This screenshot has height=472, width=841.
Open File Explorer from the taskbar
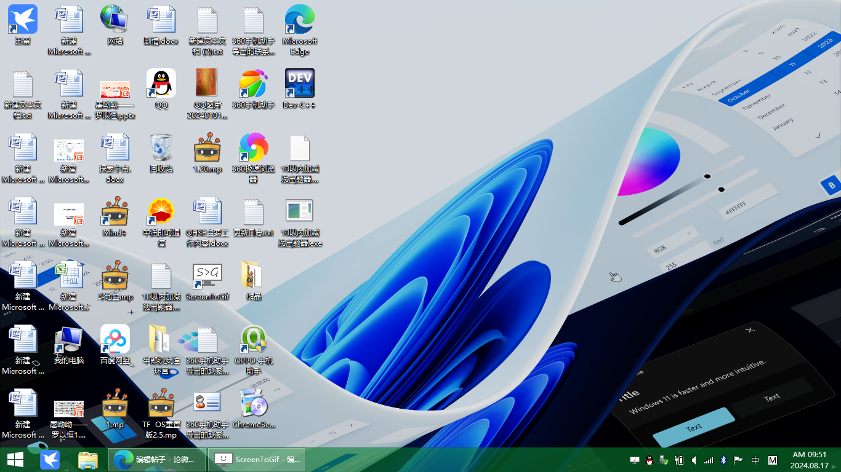[88, 459]
